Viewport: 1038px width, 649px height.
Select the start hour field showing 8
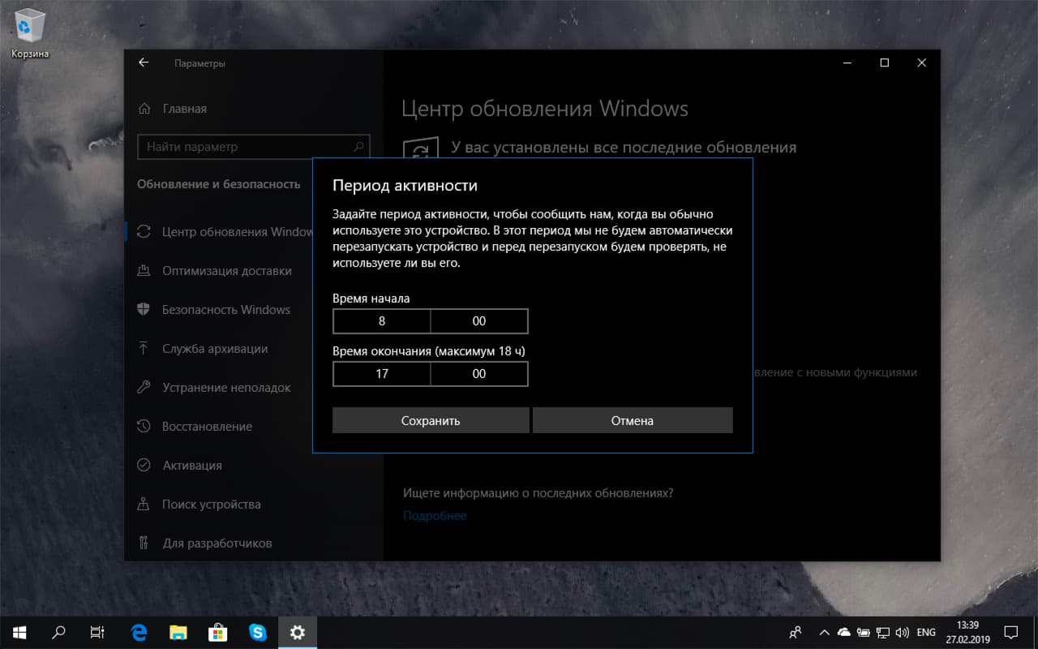381,321
